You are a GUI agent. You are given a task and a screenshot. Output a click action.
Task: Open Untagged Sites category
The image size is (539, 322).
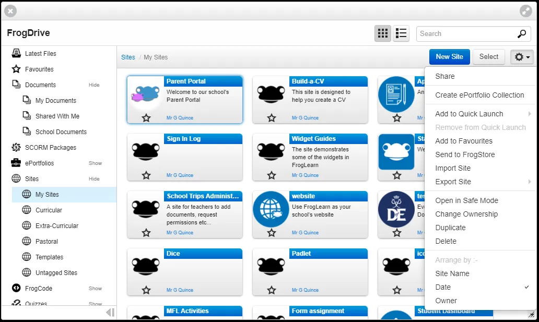[56, 272]
